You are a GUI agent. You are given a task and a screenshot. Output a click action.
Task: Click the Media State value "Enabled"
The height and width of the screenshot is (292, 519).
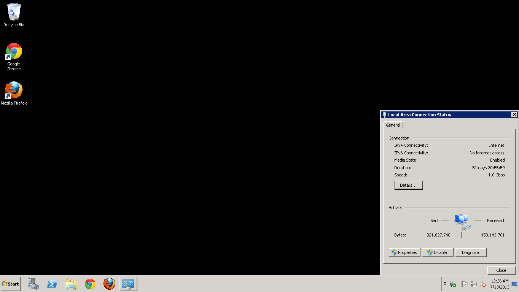[x=497, y=160]
